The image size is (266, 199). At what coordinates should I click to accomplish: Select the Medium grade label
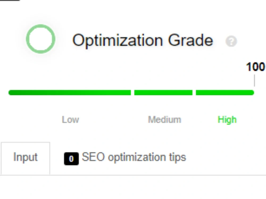pyautogui.click(x=165, y=120)
